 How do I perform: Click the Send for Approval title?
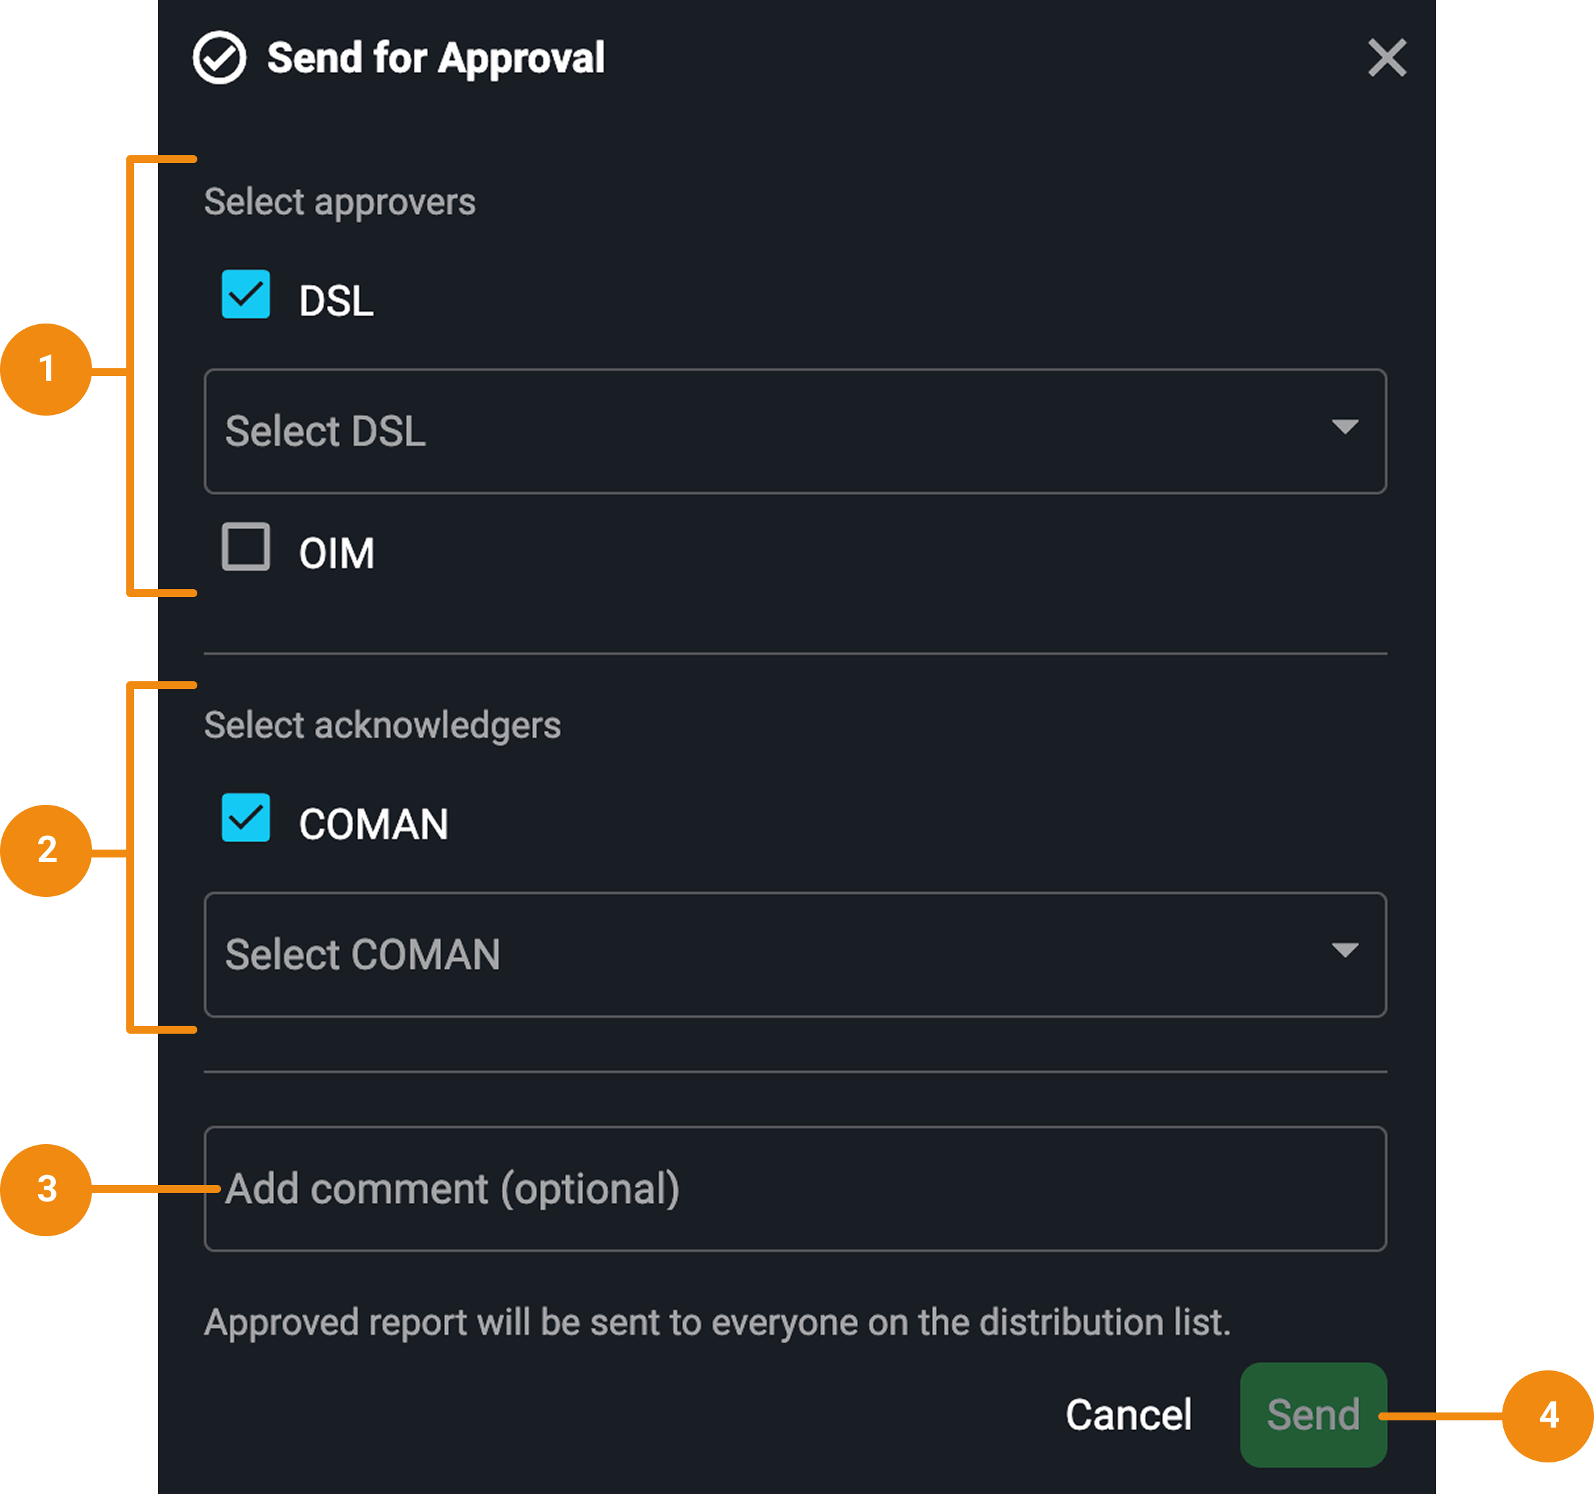point(435,58)
